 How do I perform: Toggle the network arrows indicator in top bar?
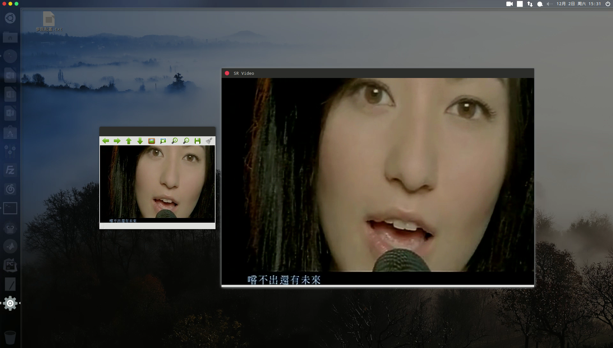pyautogui.click(x=530, y=4)
